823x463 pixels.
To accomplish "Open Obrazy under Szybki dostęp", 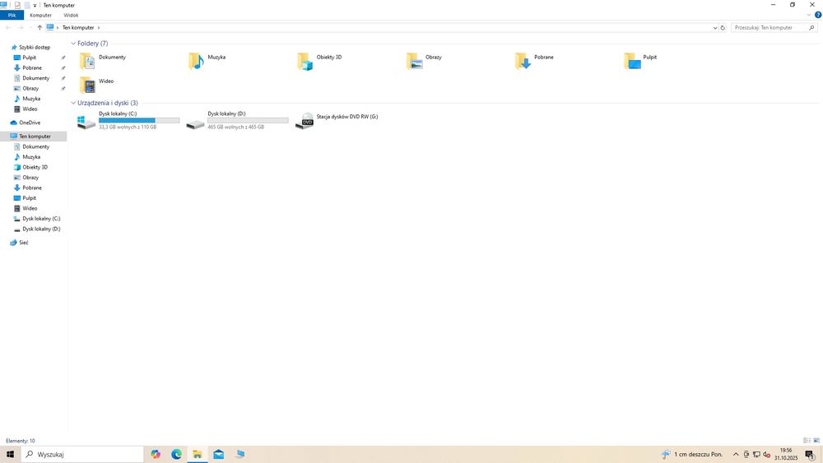I will (30, 88).
